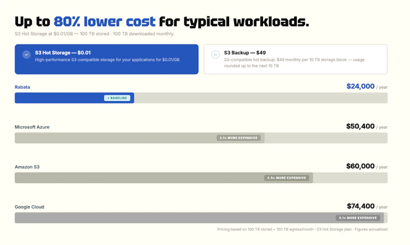Click the checkmark icon on S3 Hot Storage
This screenshot has width=410, height=245.
27,55
